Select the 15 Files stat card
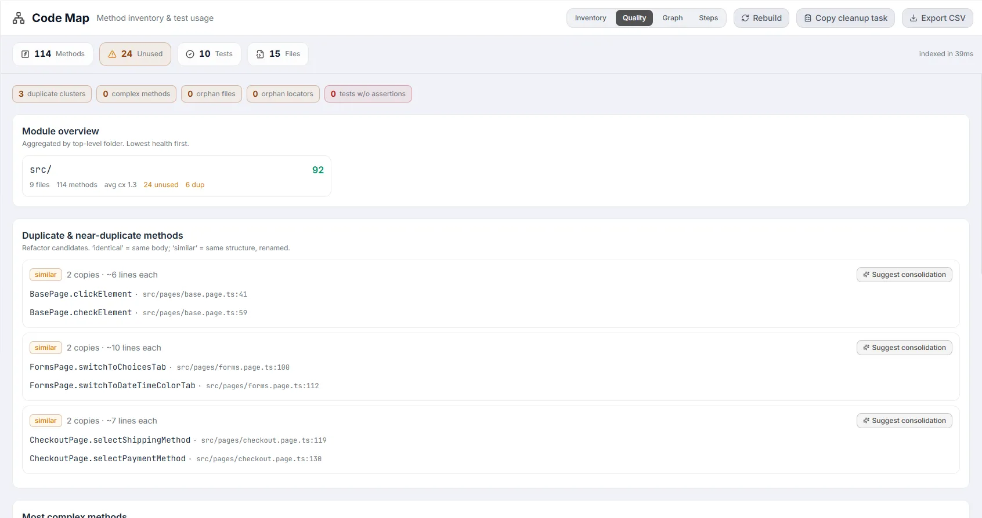The image size is (982, 518). pos(278,54)
